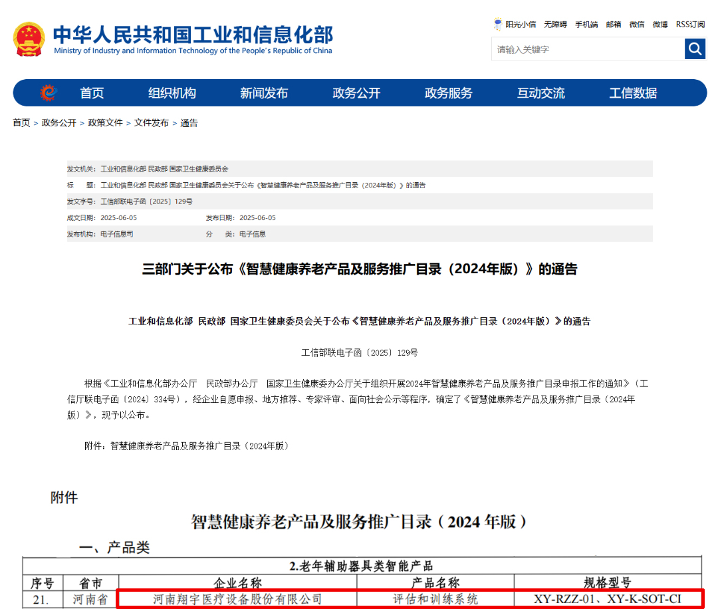
Task: Click the 附件：智慧健康养老产品及服务推广目录 line
Action: coord(187,446)
